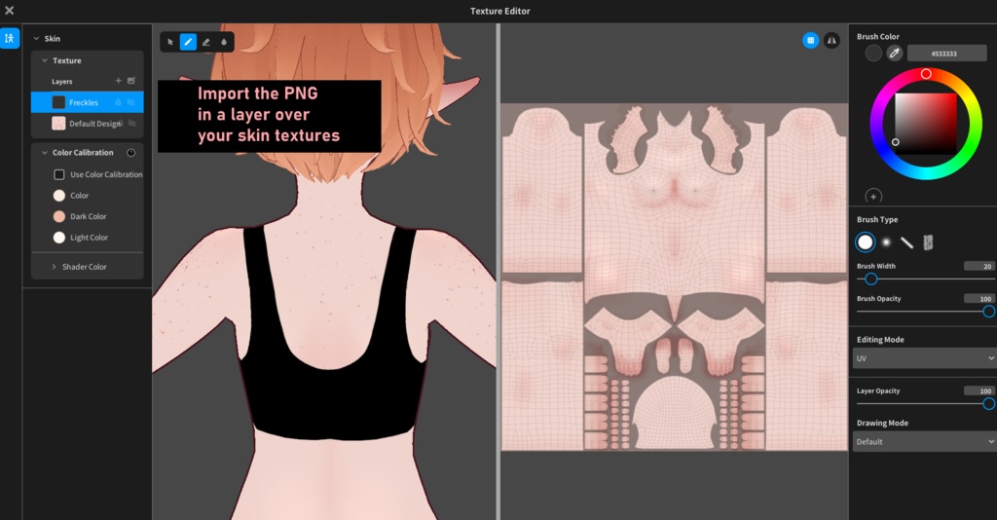Close the Texture Editor

pos(10,10)
